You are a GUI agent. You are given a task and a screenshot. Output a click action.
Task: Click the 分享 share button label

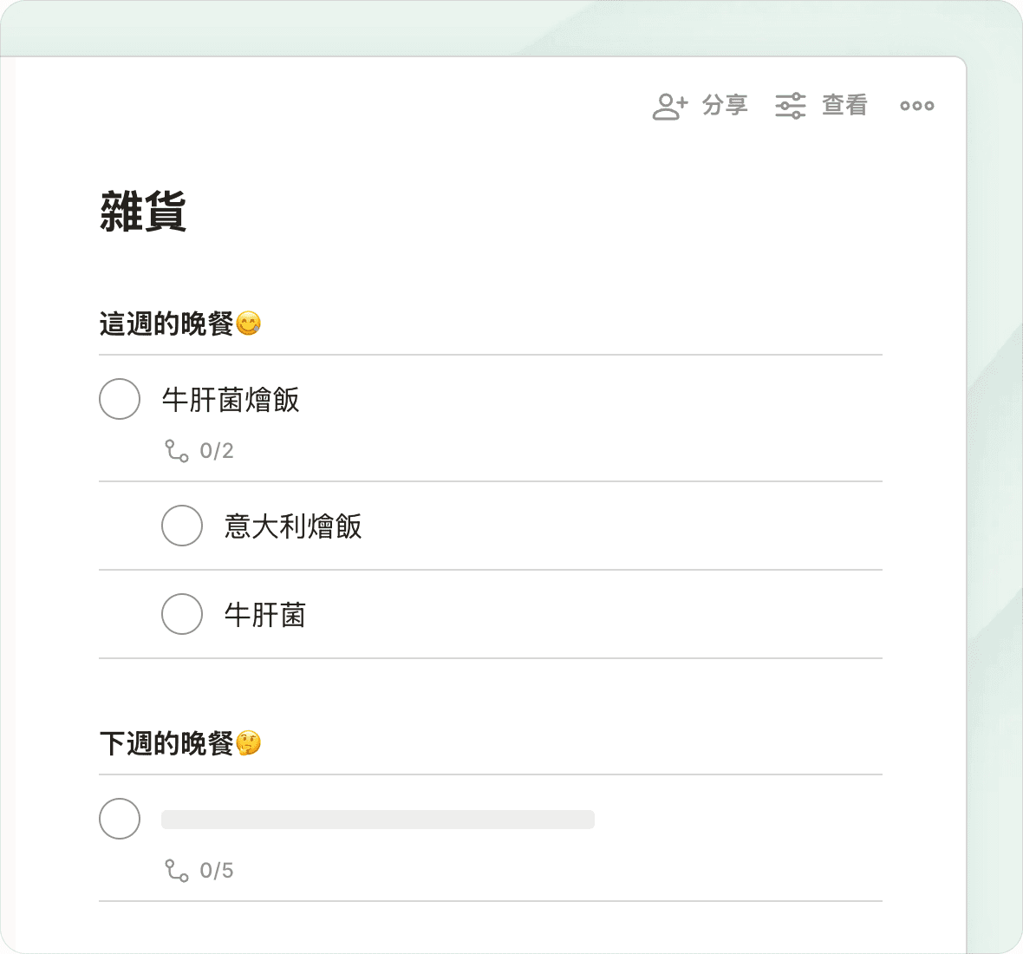pyautogui.click(x=725, y=106)
